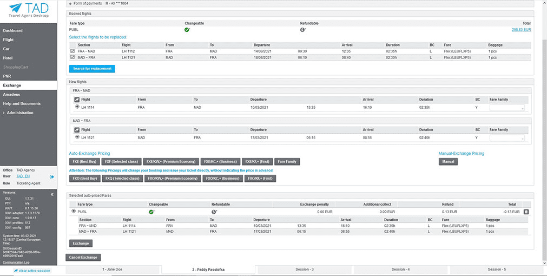Image resolution: width=547 pixels, height=276 pixels.
Task: Click the clear-selection icon in FRA – MAD flight table header
Action: [x=77, y=100]
